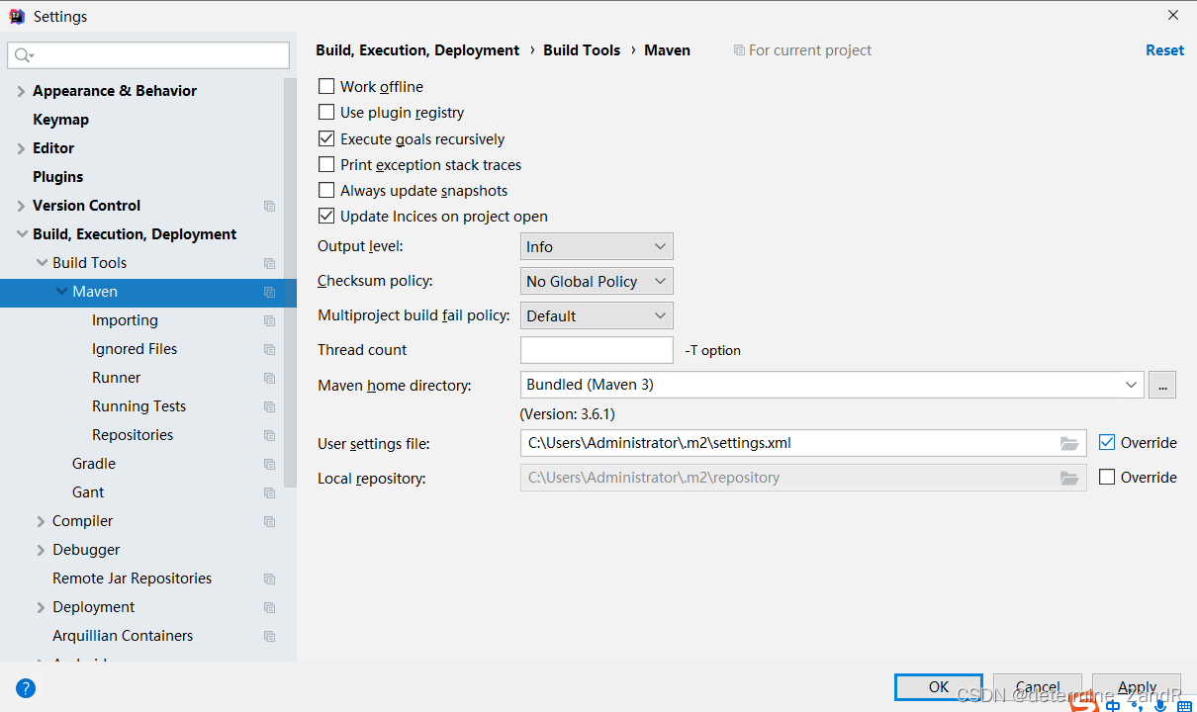Click browse button for Maven home

(1162, 385)
